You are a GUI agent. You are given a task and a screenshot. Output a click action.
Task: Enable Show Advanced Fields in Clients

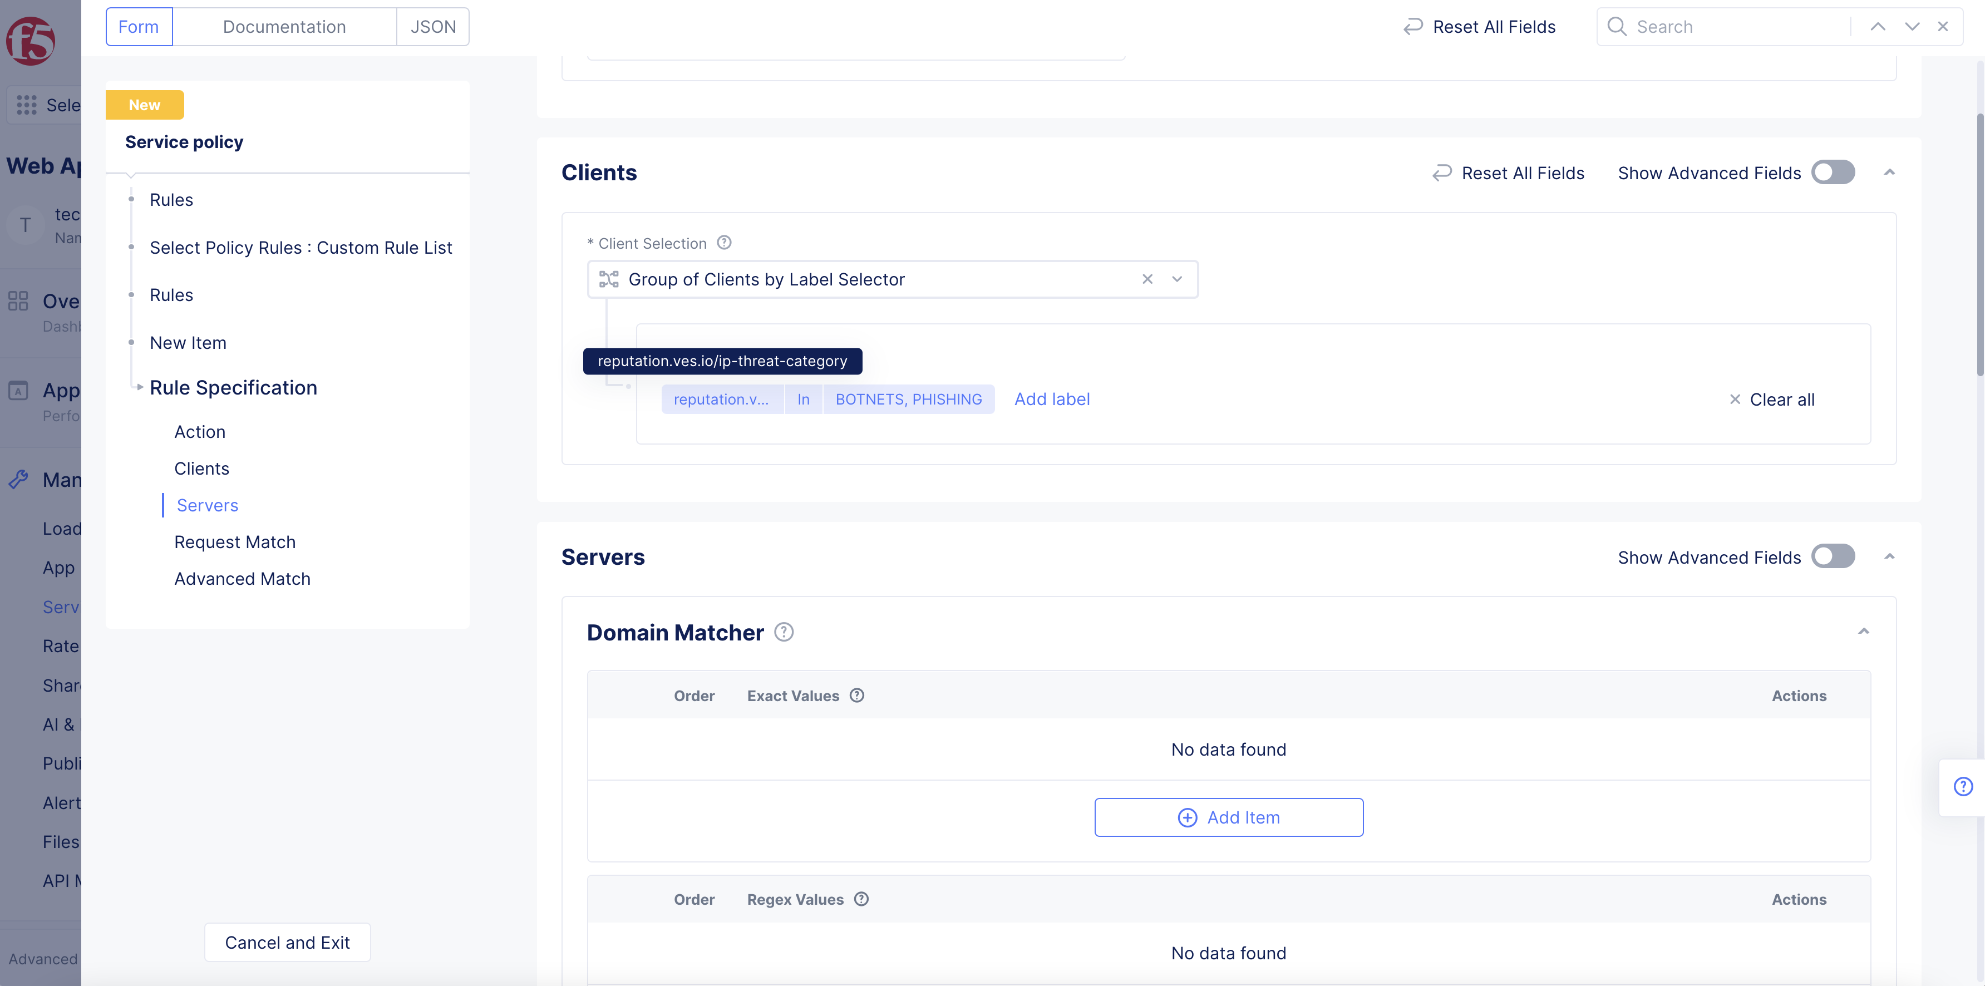point(1833,172)
